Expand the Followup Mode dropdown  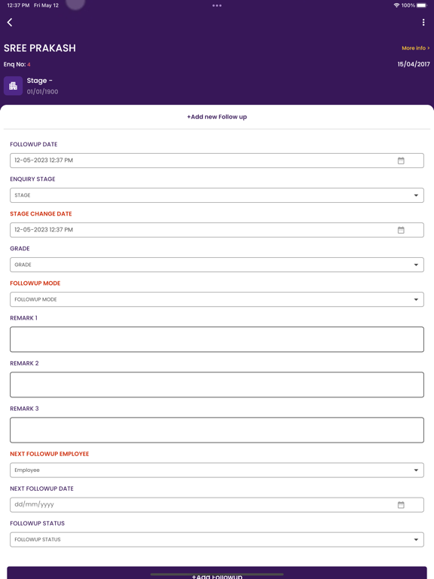(217, 299)
